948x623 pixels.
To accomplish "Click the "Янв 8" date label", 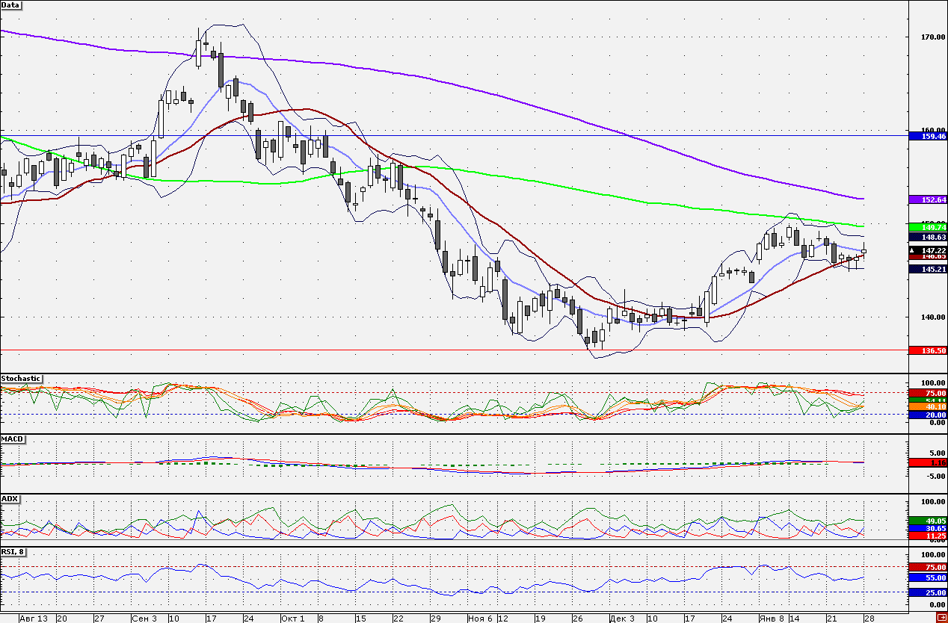I will 772,619.
